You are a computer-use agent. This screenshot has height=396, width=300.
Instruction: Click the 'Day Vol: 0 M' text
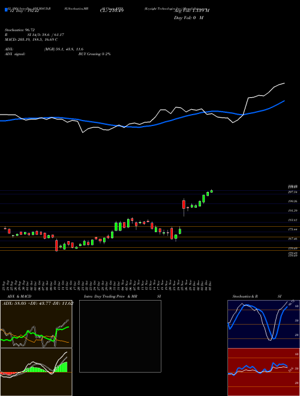[188, 18]
